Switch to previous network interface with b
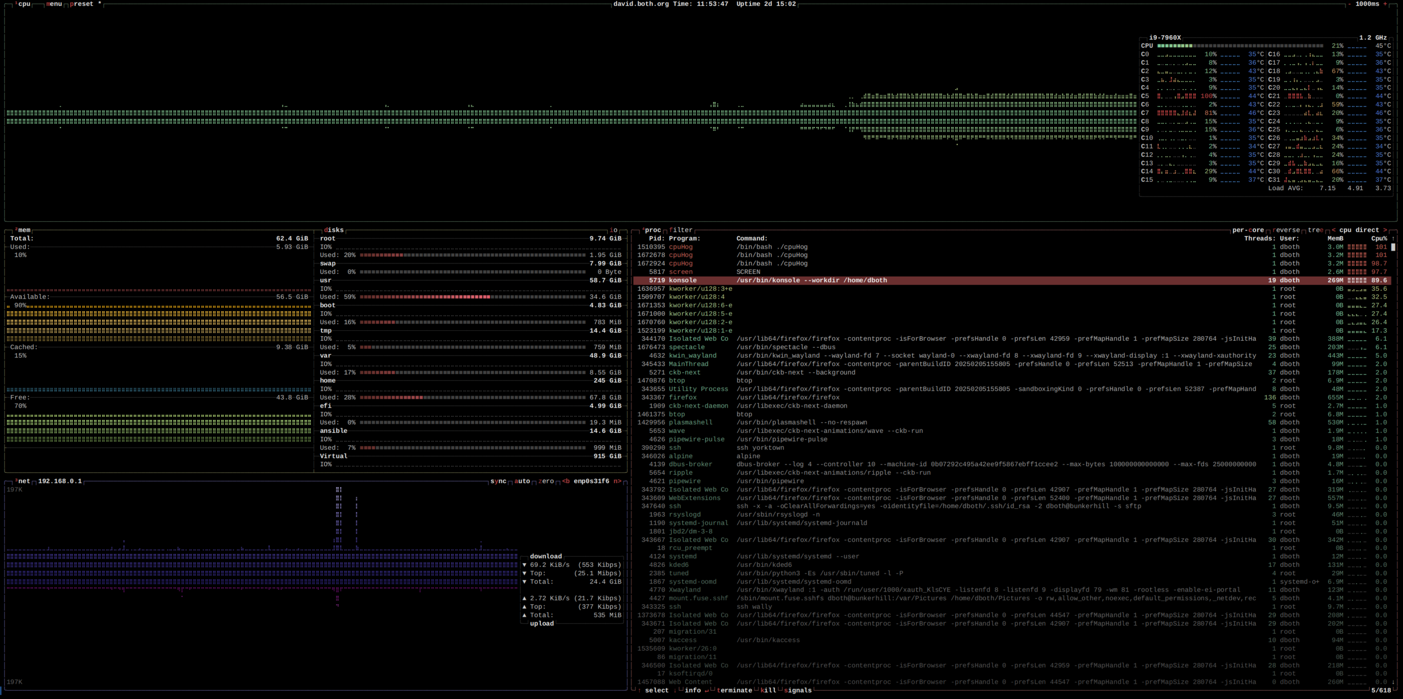 point(565,482)
